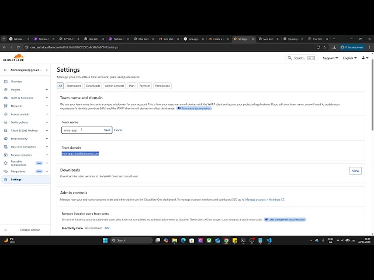This screenshot has width=374, height=280.
Task: Expand the Networks submenu arrow
Action: pyautogui.click(x=47, y=106)
